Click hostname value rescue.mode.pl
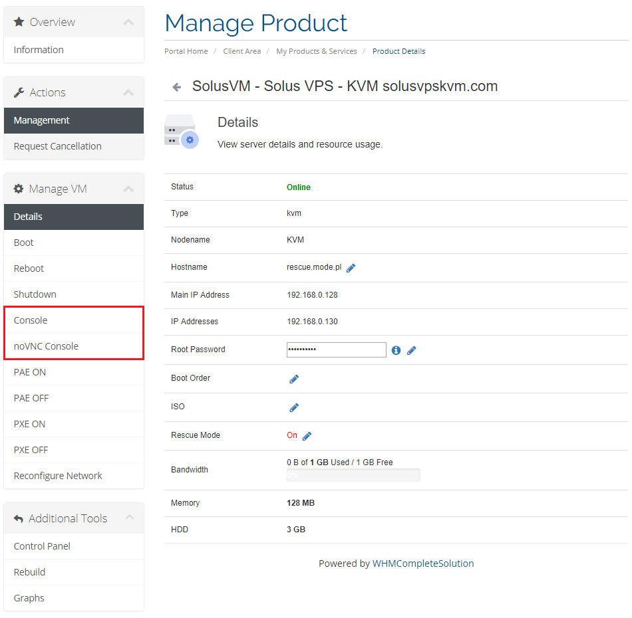 (314, 267)
